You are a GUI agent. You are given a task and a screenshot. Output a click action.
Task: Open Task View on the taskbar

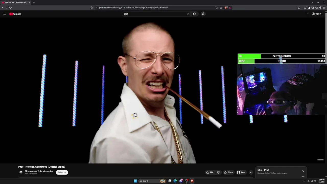point(169,181)
